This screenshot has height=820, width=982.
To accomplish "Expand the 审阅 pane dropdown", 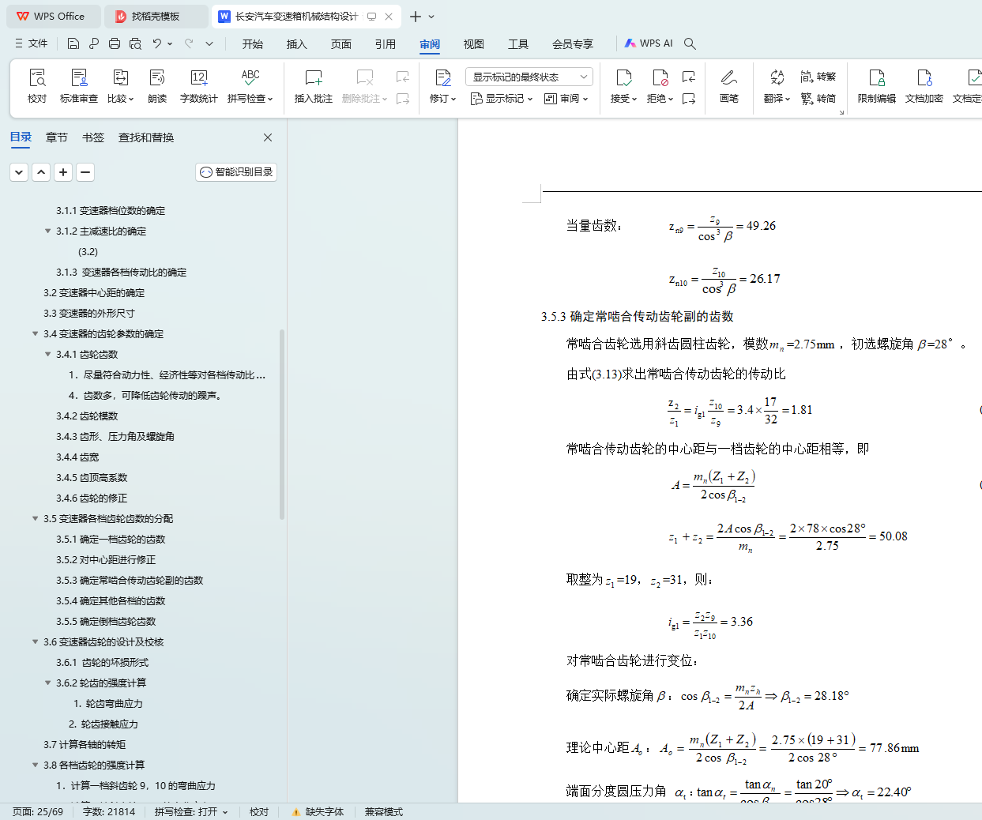I will tap(566, 99).
